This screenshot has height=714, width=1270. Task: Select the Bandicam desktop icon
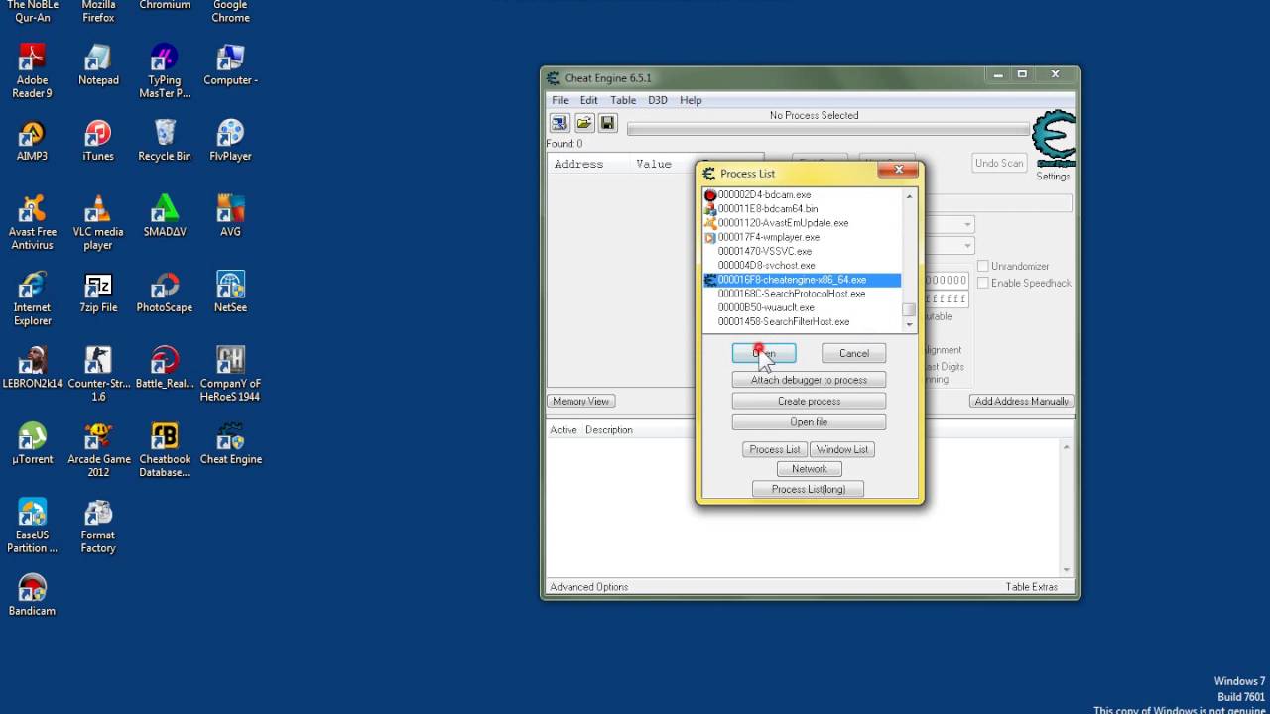32,595
